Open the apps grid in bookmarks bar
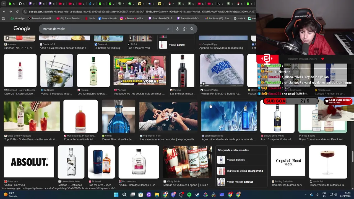 tap(4, 19)
